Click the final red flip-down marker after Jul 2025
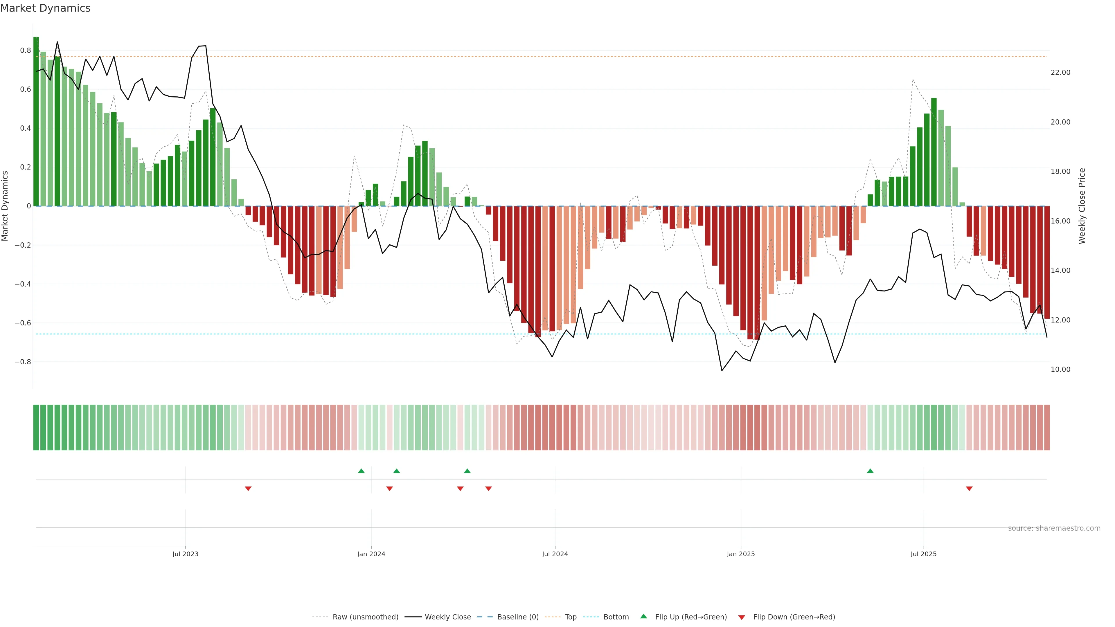The image size is (1115, 627). click(969, 489)
